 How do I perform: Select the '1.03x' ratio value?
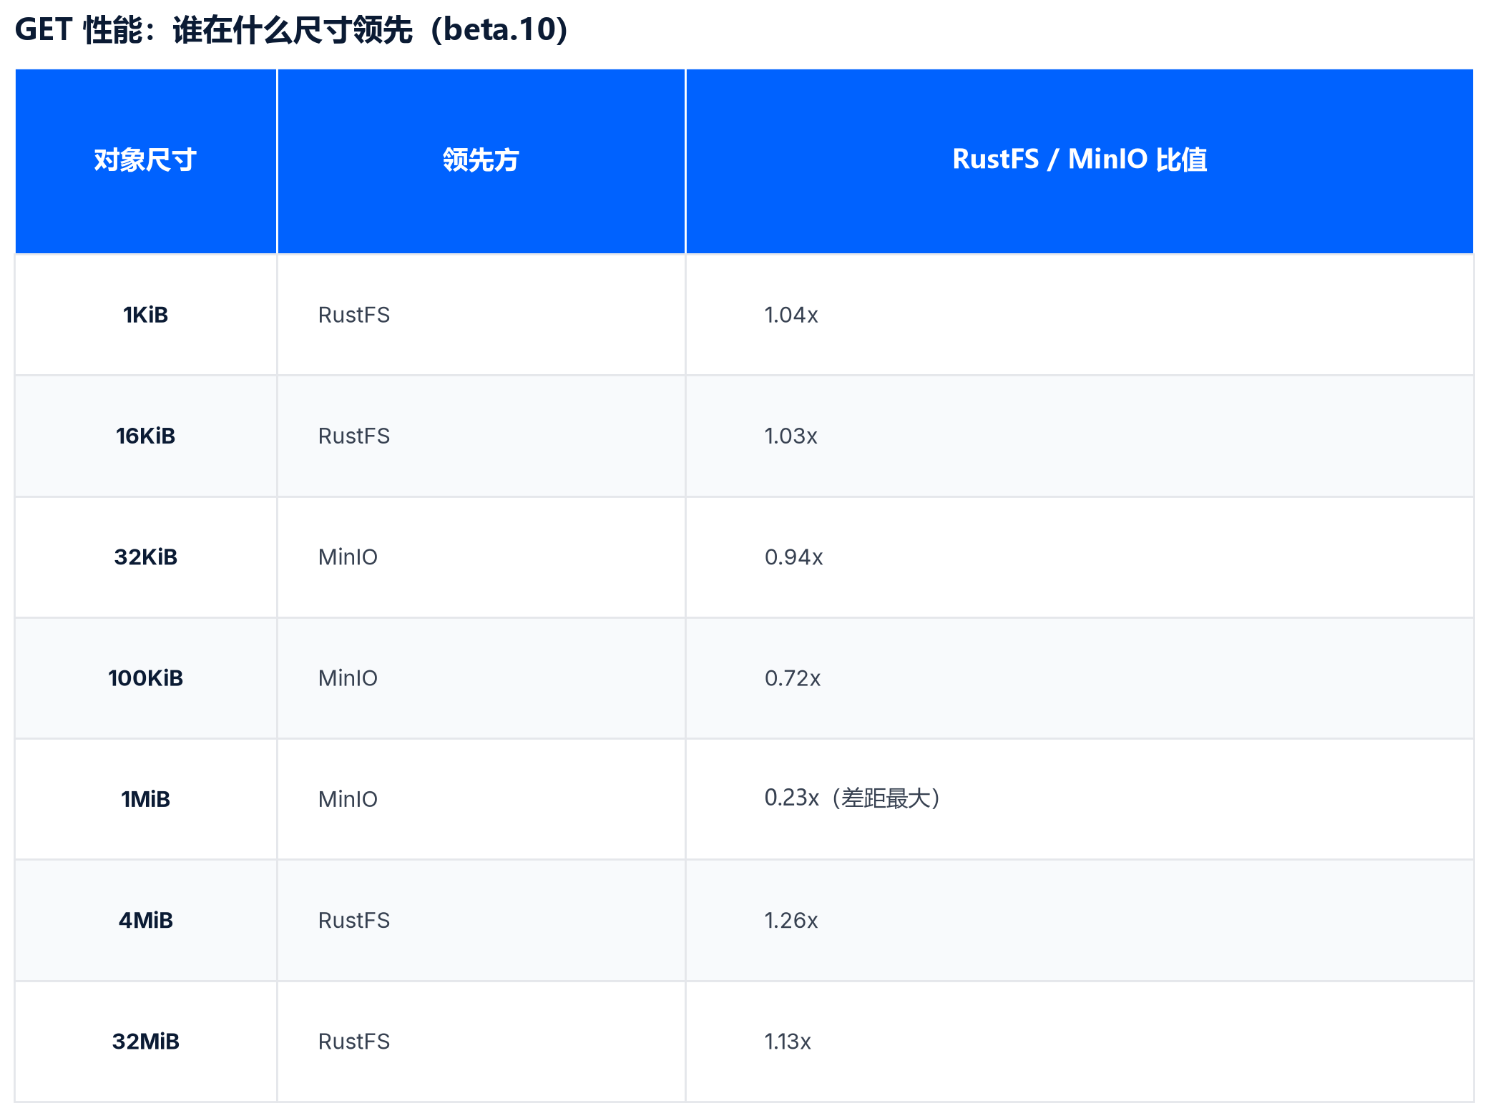pos(790,436)
